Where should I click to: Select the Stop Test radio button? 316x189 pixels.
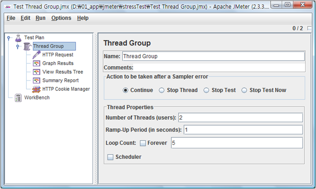(x=206, y=90)
